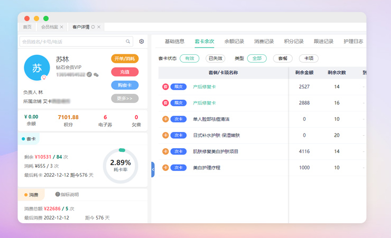Click 限次 badge in the 2888 row
Screen dimensions: 391x238
[x=178, y=103]
